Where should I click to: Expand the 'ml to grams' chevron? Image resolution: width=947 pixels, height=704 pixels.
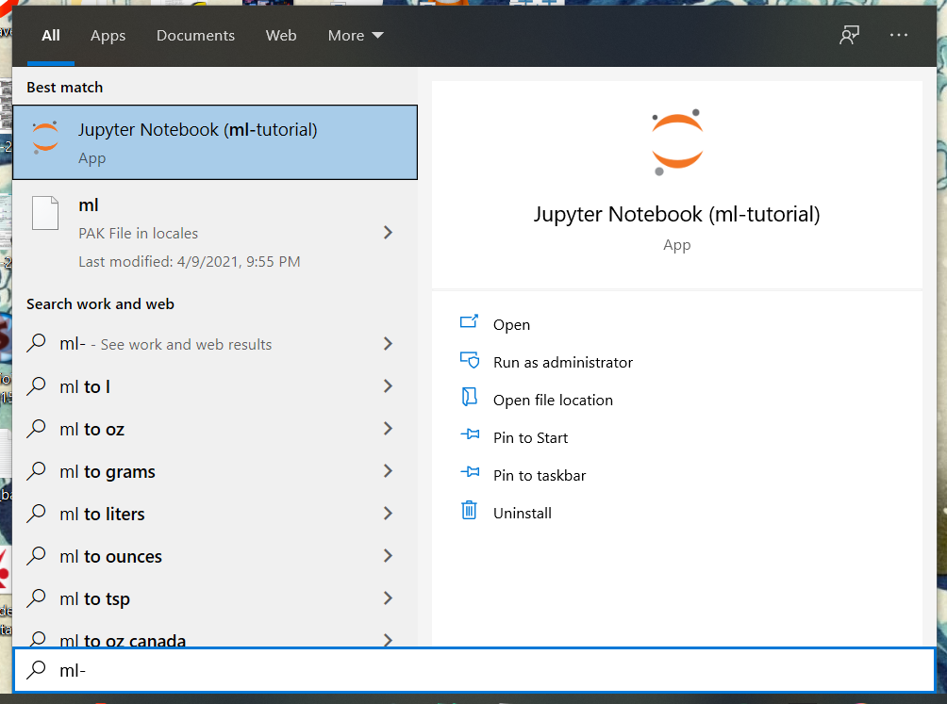389,470
